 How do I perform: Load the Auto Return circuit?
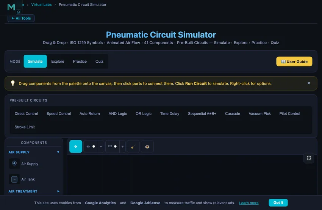pos(90,114)
